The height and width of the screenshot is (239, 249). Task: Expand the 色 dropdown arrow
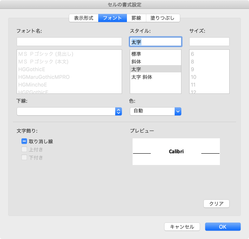pos(178,112)
